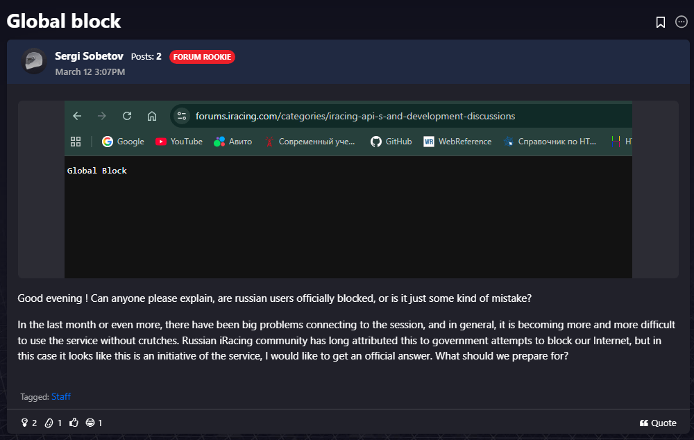The width and height of the screenshot is (694, 440).
Task: Quote this post
Action: 658,423
